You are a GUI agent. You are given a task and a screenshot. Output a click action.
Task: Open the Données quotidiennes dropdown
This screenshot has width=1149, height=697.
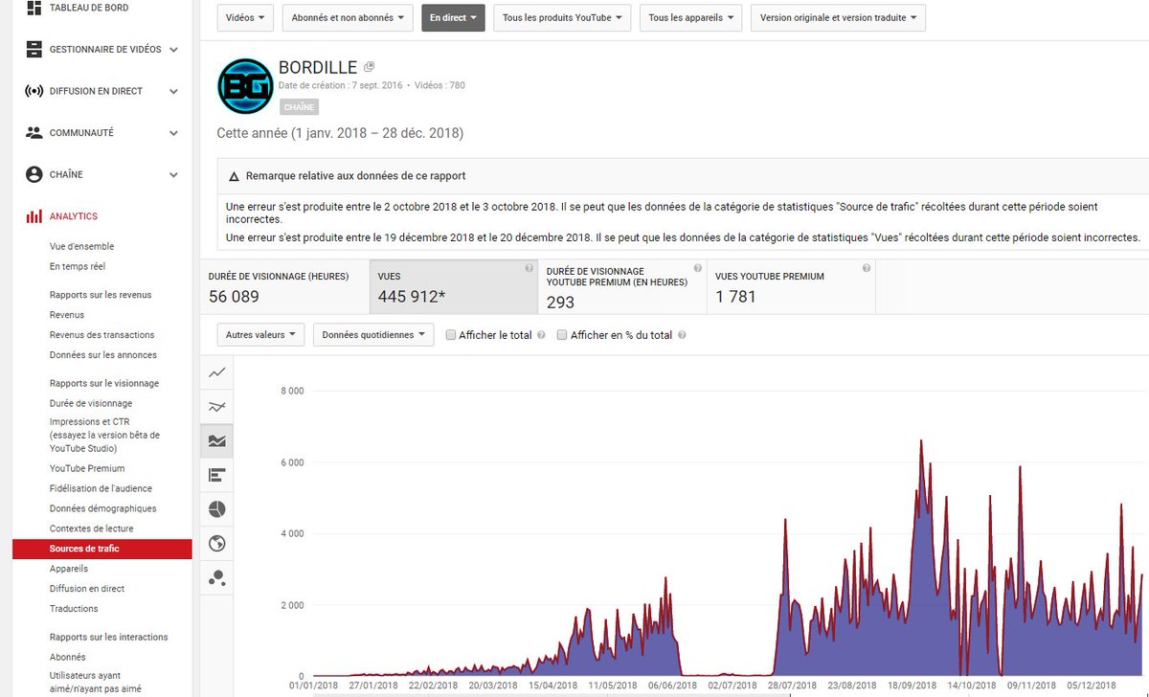click(373, 335)
